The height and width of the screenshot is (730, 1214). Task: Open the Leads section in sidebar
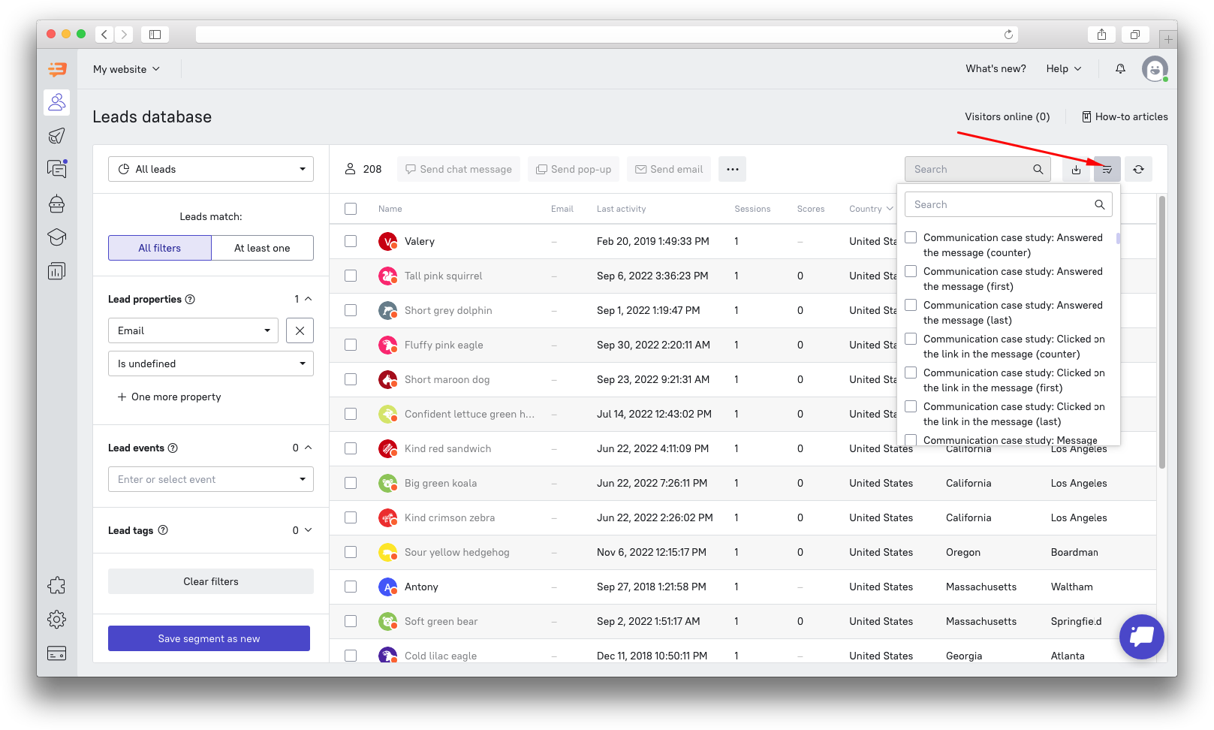coord(57,102)
